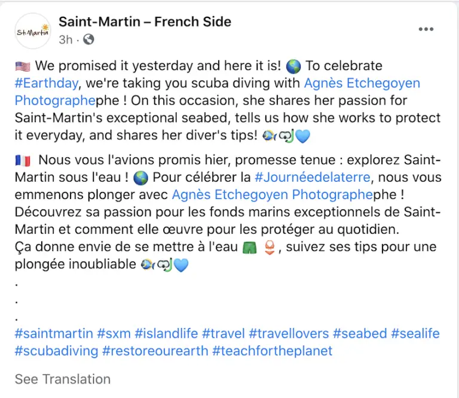The height and width of the screenshot is (398, 459).
Task: Open the #Journéedelaterre hashtag
Action: coord(313,177)
